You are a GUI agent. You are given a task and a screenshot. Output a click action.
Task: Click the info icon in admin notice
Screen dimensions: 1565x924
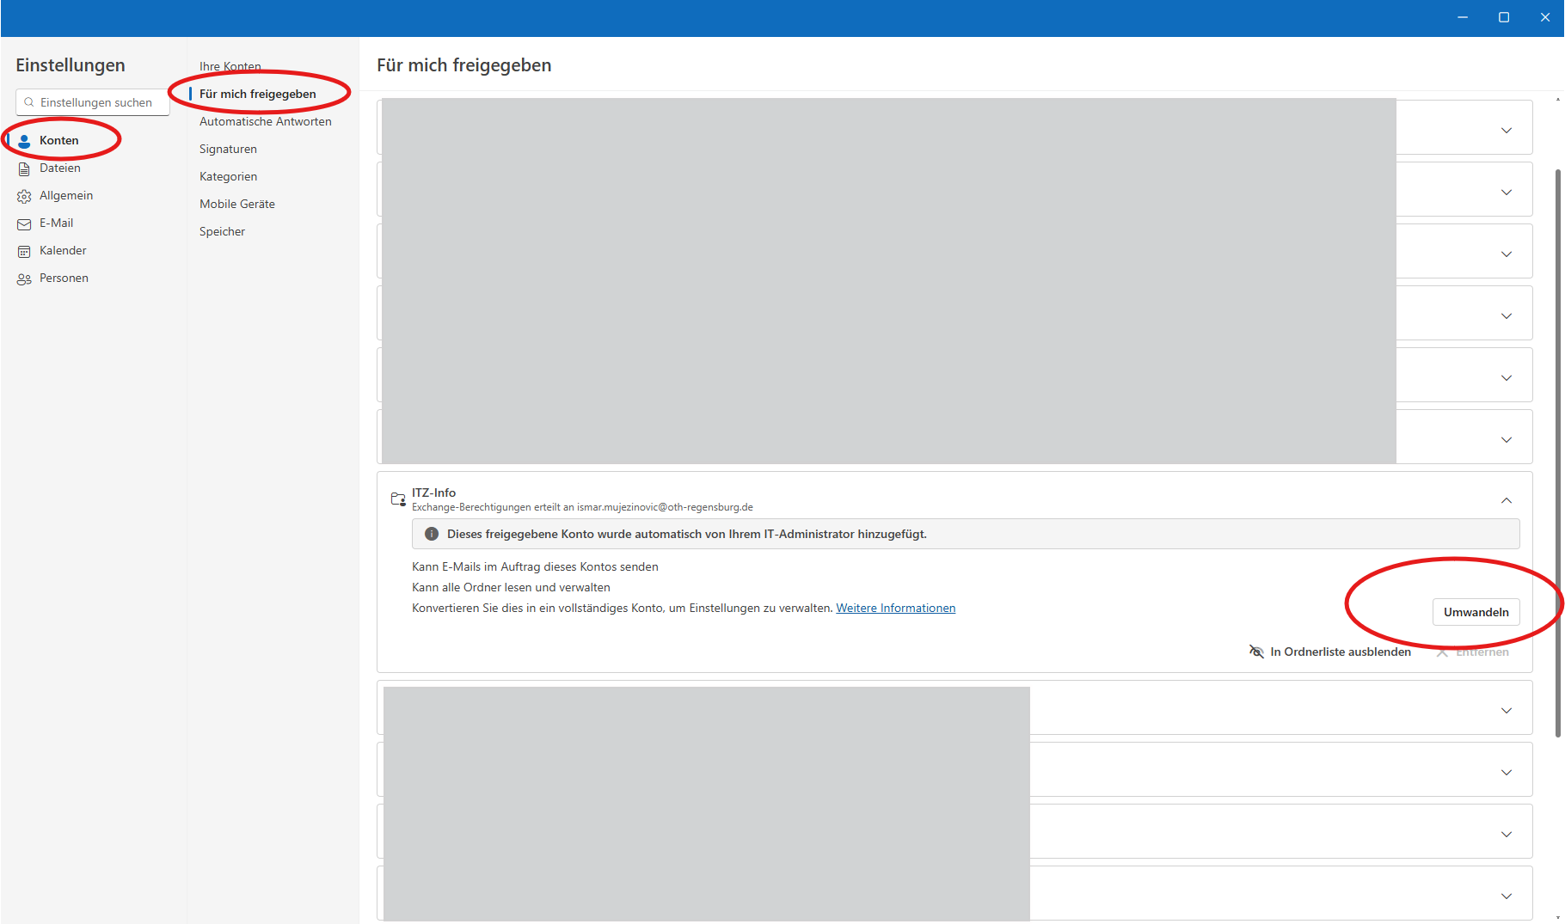[432, 534]
